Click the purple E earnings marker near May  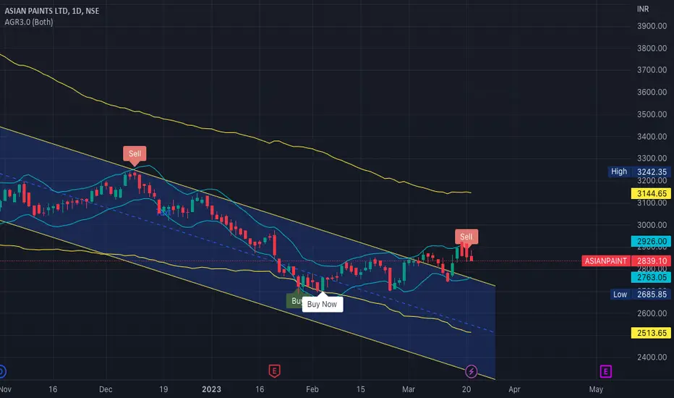tap(605, 371)
